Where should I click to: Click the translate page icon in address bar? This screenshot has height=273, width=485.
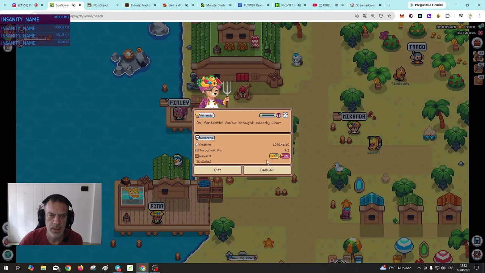(x=365, y=16)
